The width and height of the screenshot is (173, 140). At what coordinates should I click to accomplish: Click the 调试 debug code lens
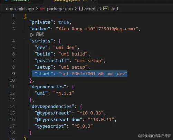click(x=40, y=34)
